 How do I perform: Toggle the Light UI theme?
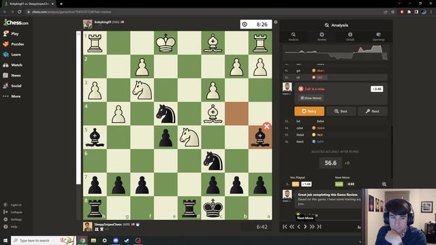click(12, 205)
